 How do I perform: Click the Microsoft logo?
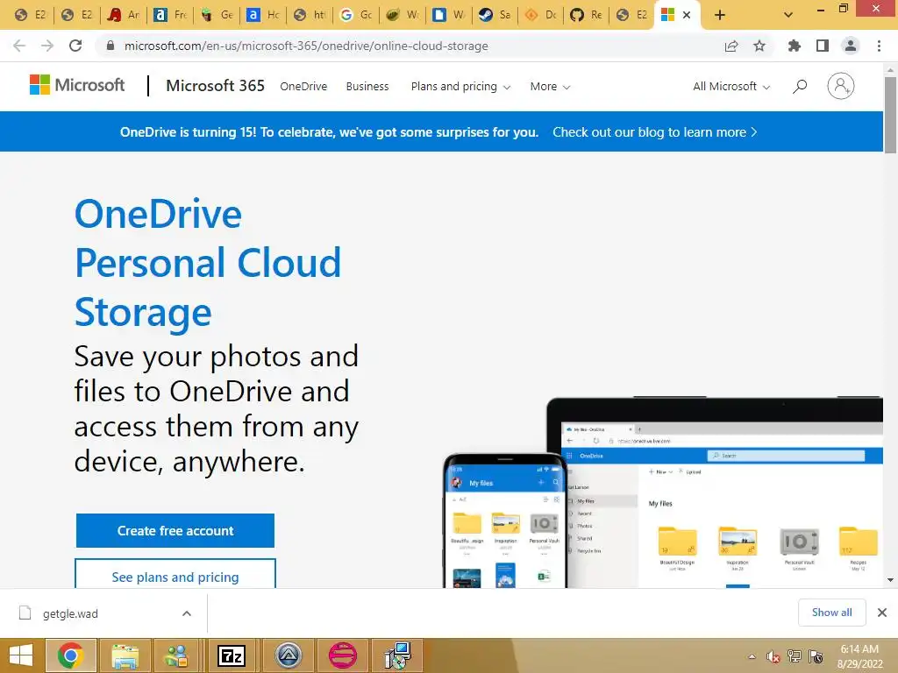(77, 85)
